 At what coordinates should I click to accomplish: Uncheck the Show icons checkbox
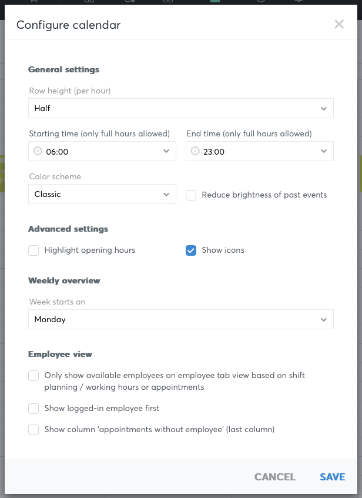191,250
